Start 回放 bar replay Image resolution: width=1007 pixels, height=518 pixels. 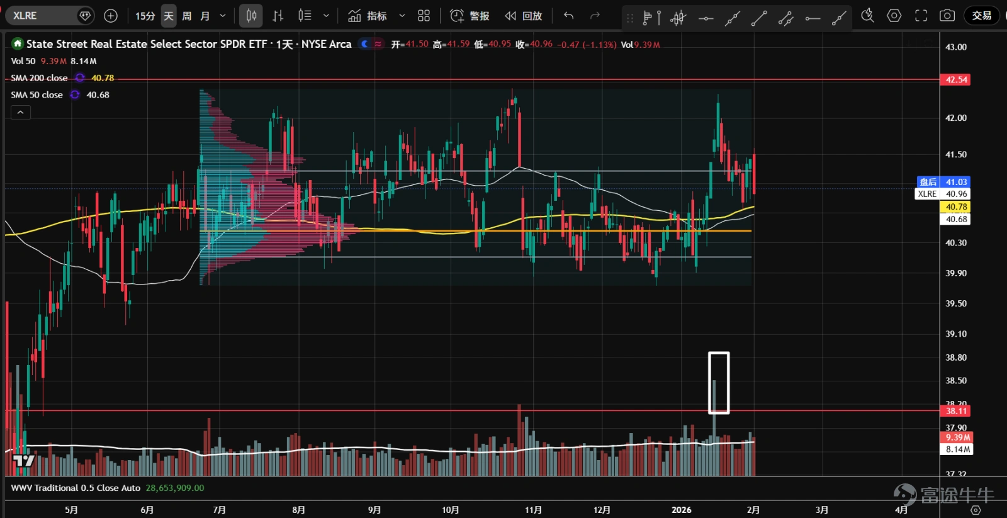tap(524, 16)
